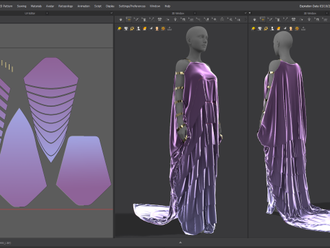The width and height of the screenshot is (330, 248).
Task: Click the third tool icon in middle 3D toolbar
Action: coord(136,20)
